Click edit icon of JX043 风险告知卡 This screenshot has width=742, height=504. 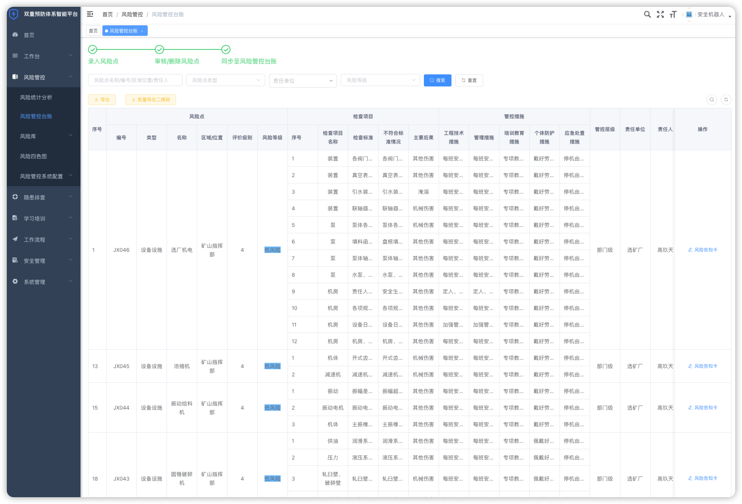pyautogui.click(x=690, y=478)
